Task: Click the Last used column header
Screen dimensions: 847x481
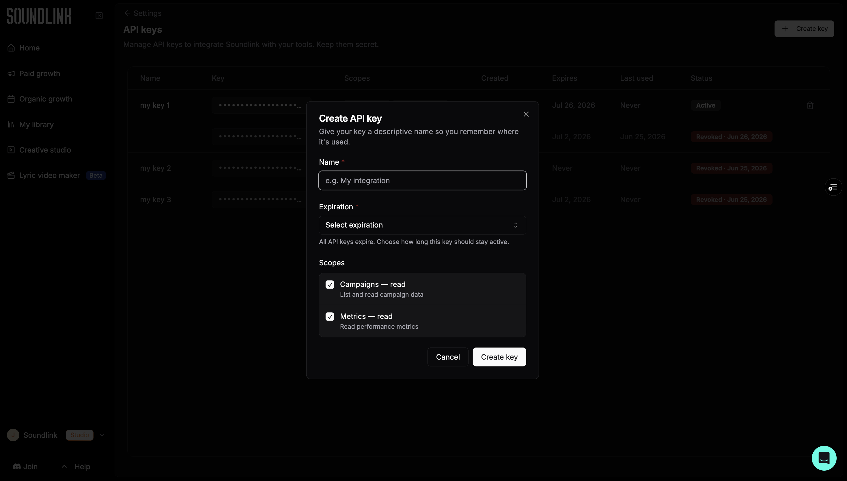Action: point(636,78)
